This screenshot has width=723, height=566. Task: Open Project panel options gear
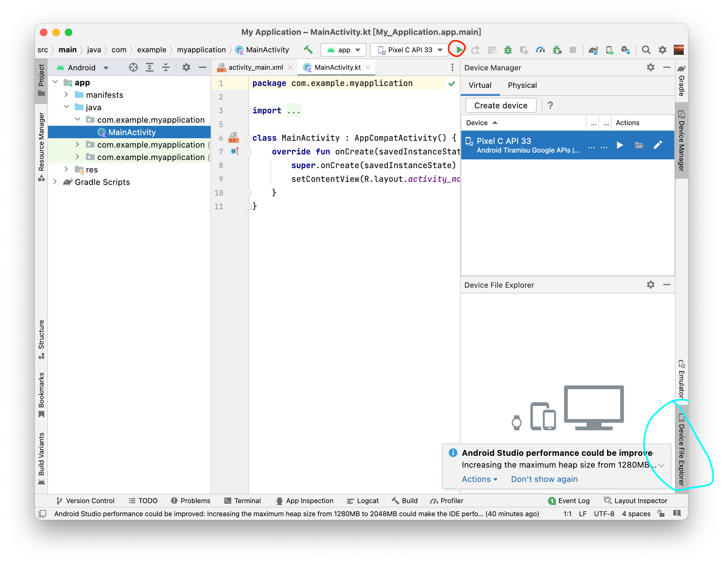coord(186,68)
